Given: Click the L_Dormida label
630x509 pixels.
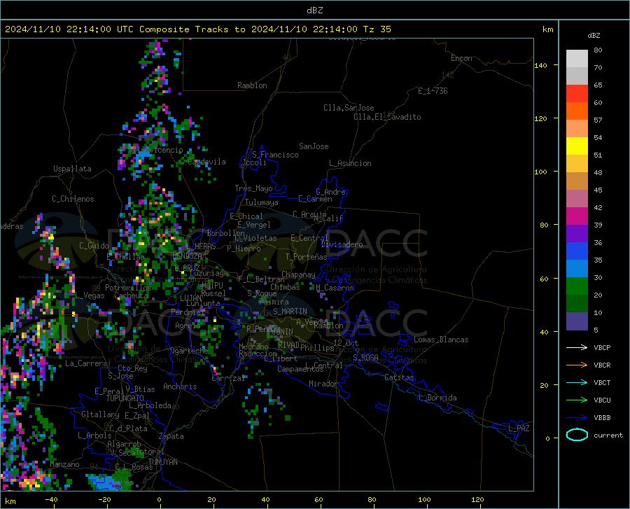Looking at the screenshot, I should coord(437,398).
